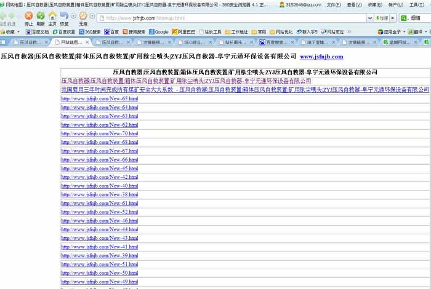
Task: Click the Restore (恢复) undo icon
Action: (64, 16)
